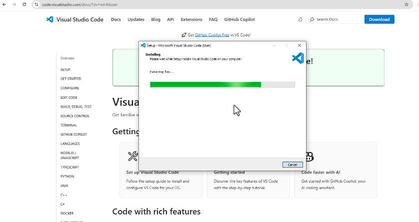
Task: Open the DOCKER sidebar section
Action: [x=67, y=214]
